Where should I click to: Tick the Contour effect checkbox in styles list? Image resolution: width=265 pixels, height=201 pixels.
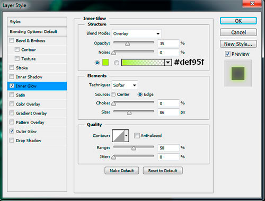click(17, 49)
